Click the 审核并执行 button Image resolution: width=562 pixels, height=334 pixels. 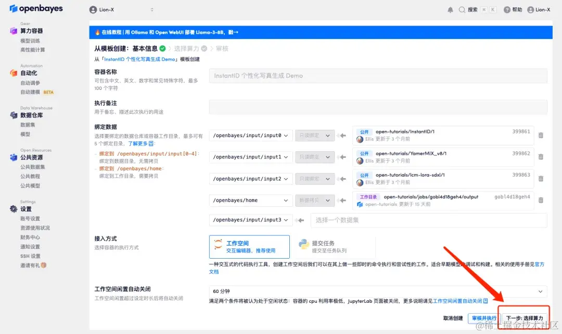click(484, 318)
